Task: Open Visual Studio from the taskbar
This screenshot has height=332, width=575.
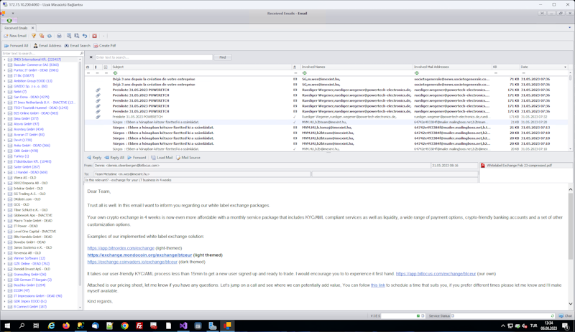Action: pos(183,326)
